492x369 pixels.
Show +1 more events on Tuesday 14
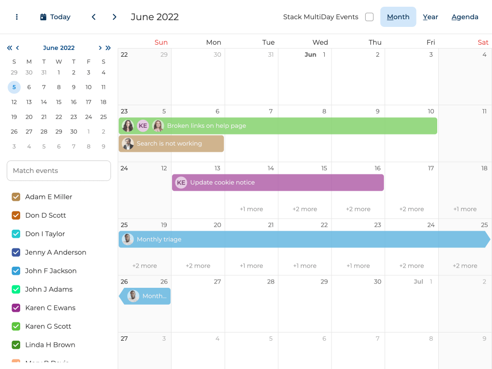tap(251, 209)
